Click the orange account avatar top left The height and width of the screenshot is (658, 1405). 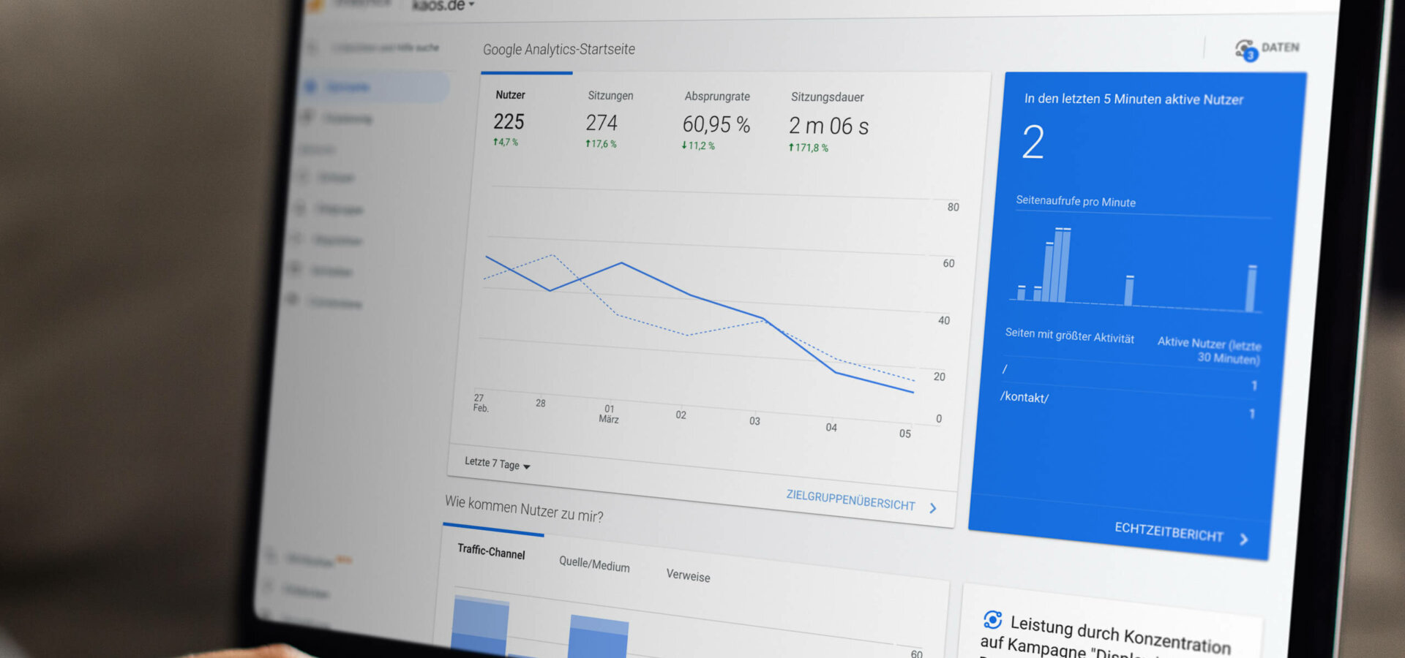(x=317, y=6)
